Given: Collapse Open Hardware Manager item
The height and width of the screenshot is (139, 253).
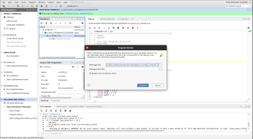Looking at the screenshot, I should coord(4,107).
